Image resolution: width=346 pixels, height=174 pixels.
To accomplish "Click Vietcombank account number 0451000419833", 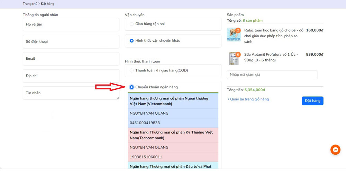I will pos(145,123).
